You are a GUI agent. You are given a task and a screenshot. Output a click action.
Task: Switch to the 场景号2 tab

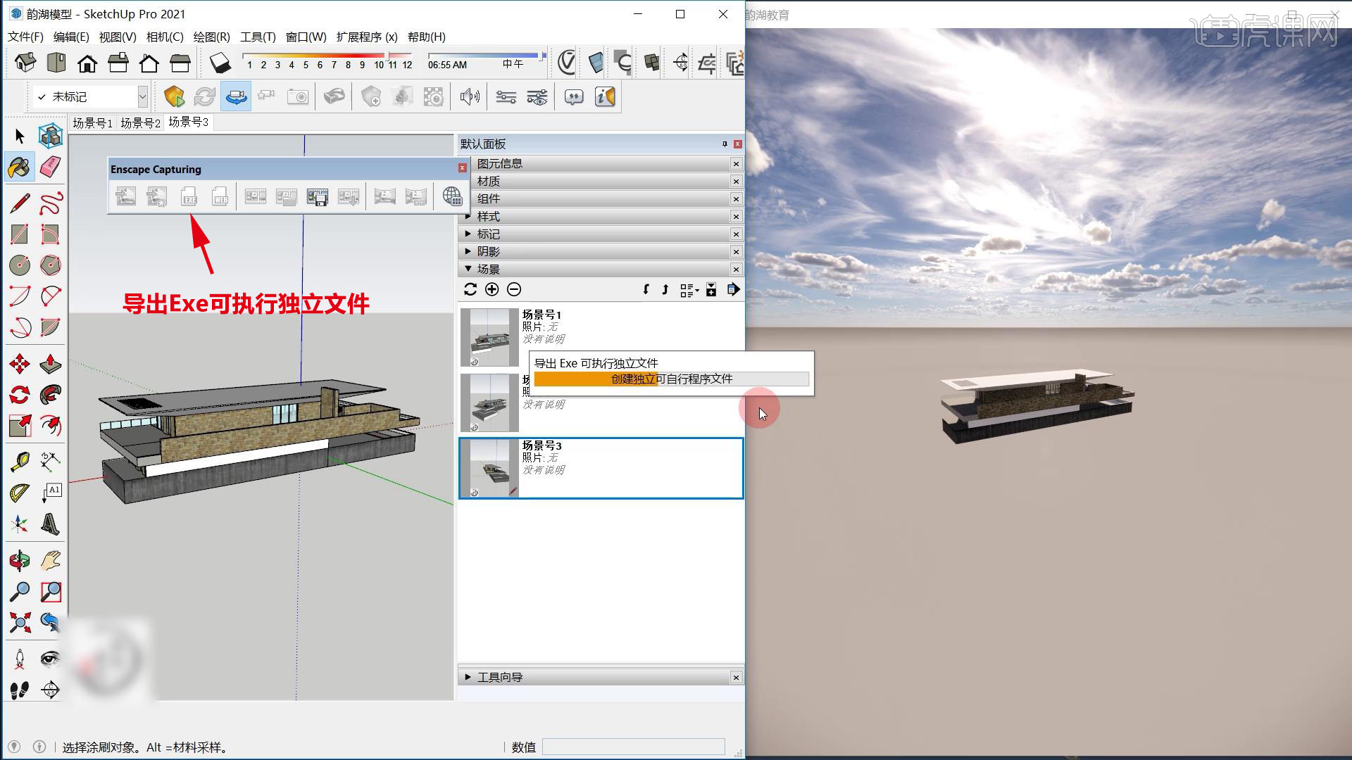(140, 122)
